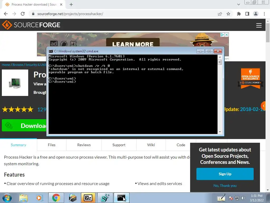Click Chrome's forward arrow button
Image resolution: width=270 pixels, height=203 pixels.
click(x=14, y=14)
